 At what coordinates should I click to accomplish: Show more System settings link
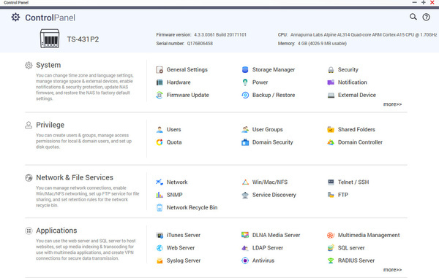(392, 104)
